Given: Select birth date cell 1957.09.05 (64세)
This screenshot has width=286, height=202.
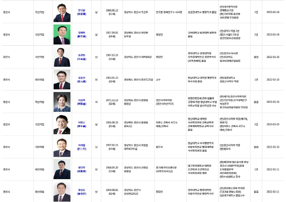Looking at the screenshot, I should [112, 35].
